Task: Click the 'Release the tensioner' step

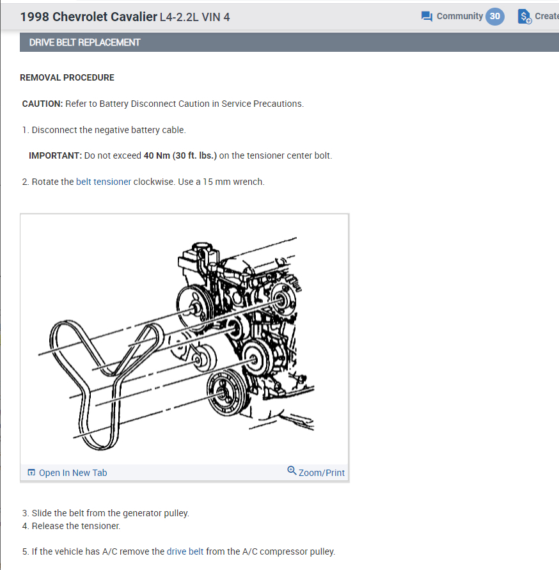Action: pyautogui.click(x=71, y=526)
